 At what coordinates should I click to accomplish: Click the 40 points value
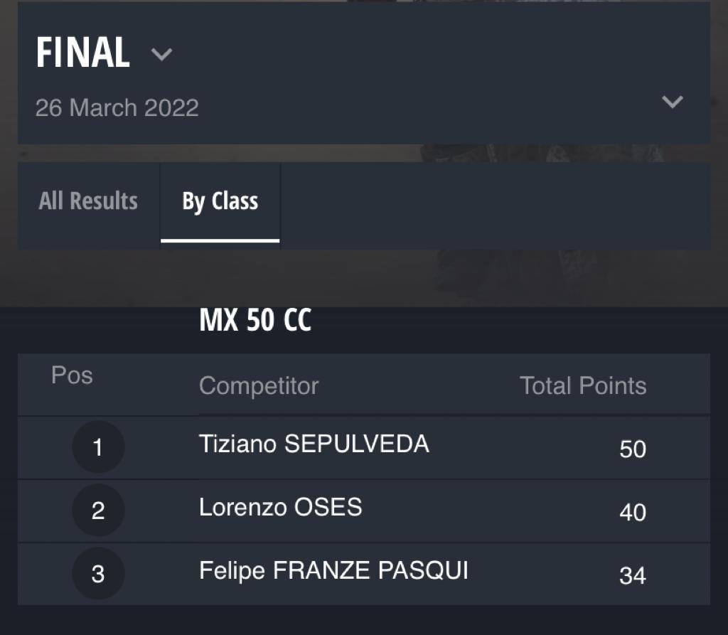click(x=632, y=513)
